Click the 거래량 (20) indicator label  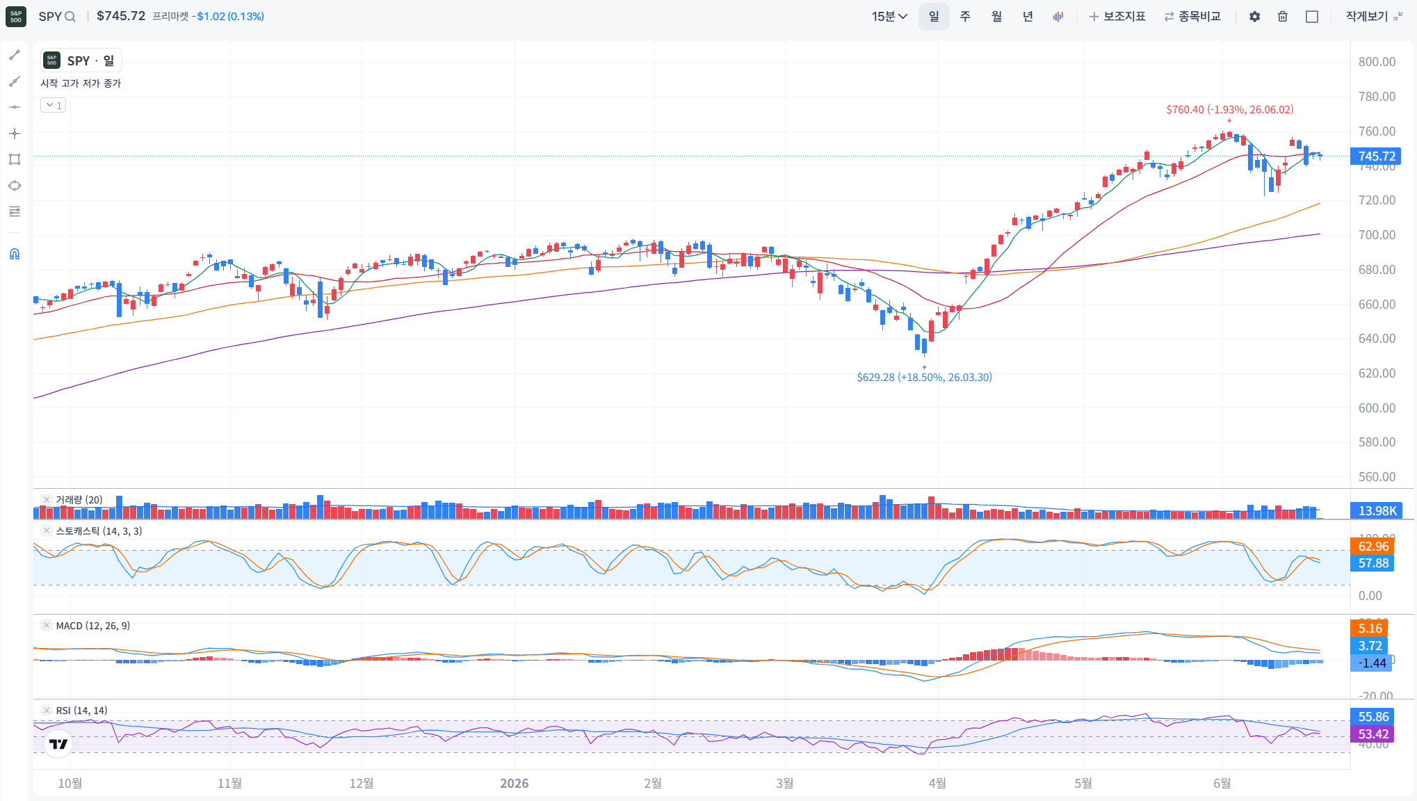pos(79,499)
